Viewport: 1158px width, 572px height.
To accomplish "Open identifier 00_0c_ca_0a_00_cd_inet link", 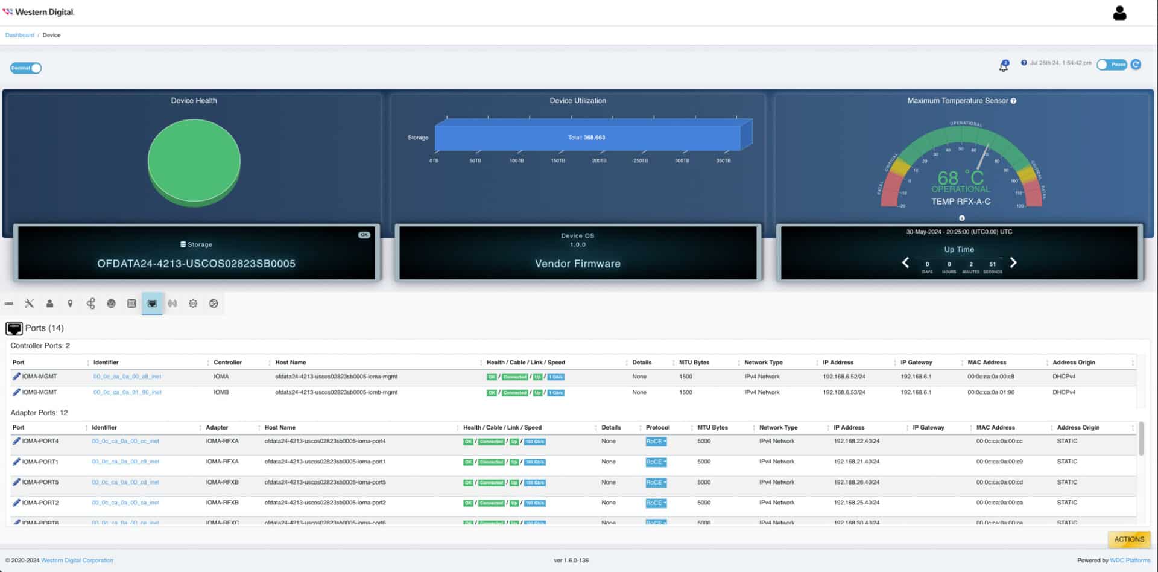I will tap(125, 482).
